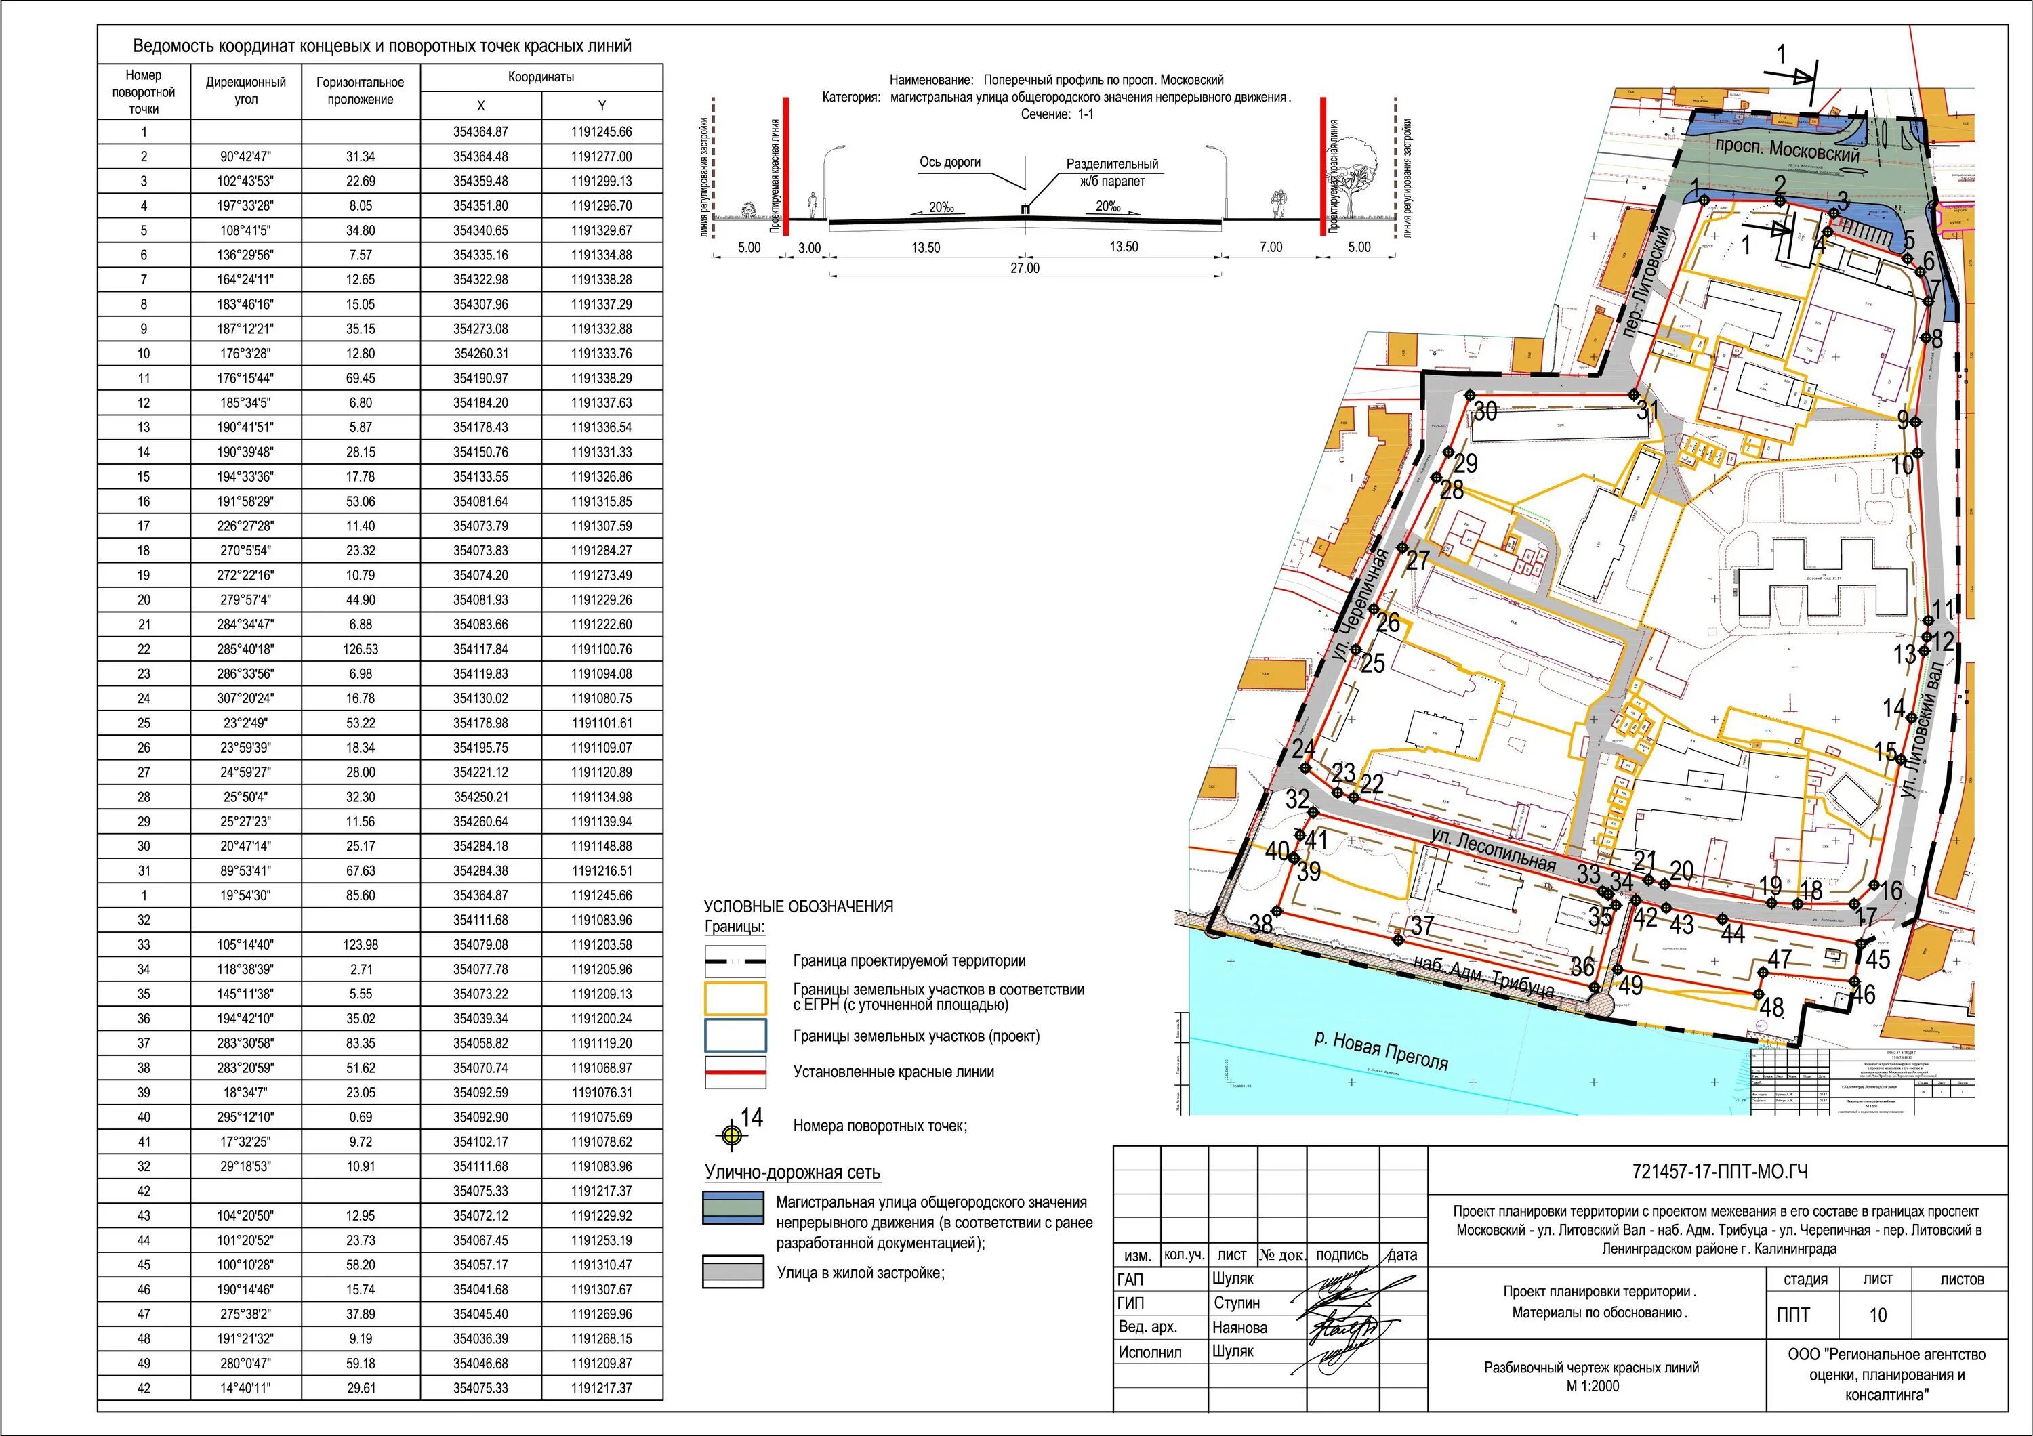
Task: Click the distance cell '123.98'
Action: [x=361, y=944]
